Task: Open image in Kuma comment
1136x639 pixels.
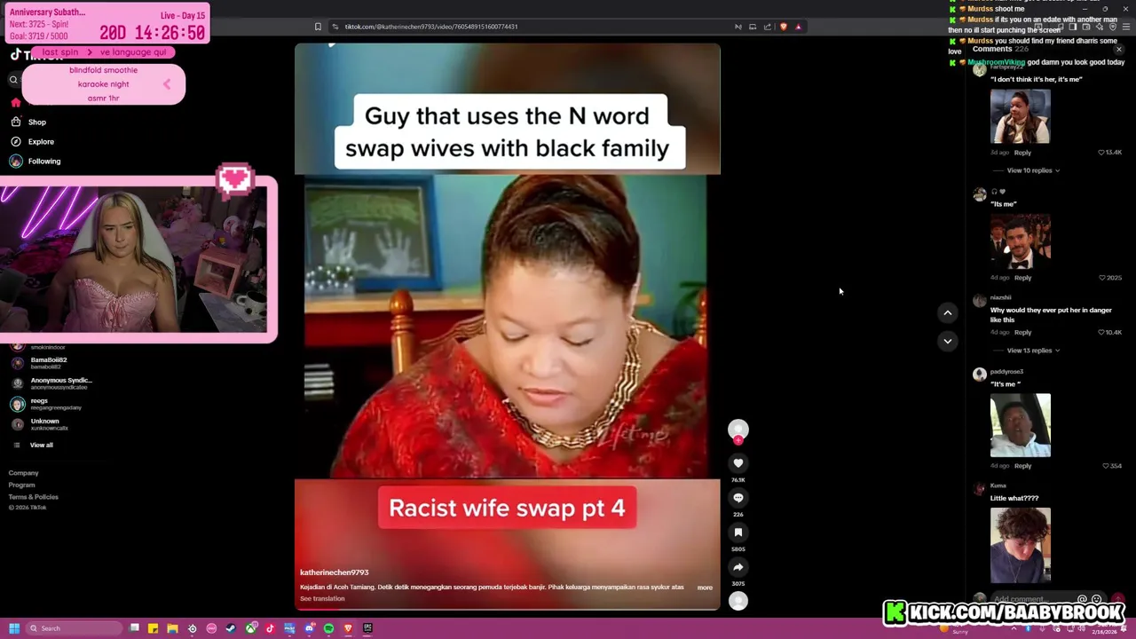Action: point(1020,545)
